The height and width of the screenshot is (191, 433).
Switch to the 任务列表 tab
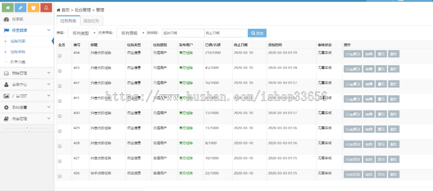point(68,21)
